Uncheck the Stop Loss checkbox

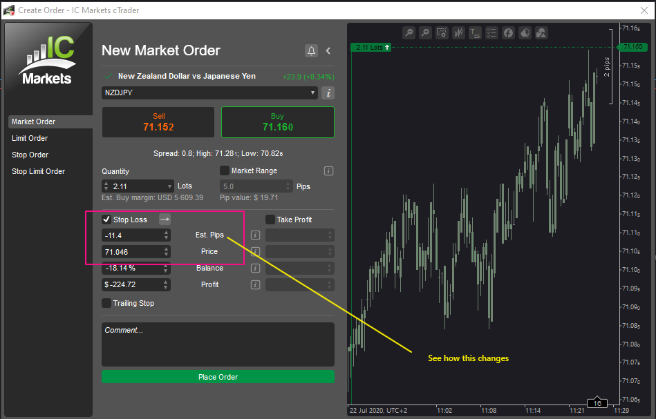[x=106, y=220]
